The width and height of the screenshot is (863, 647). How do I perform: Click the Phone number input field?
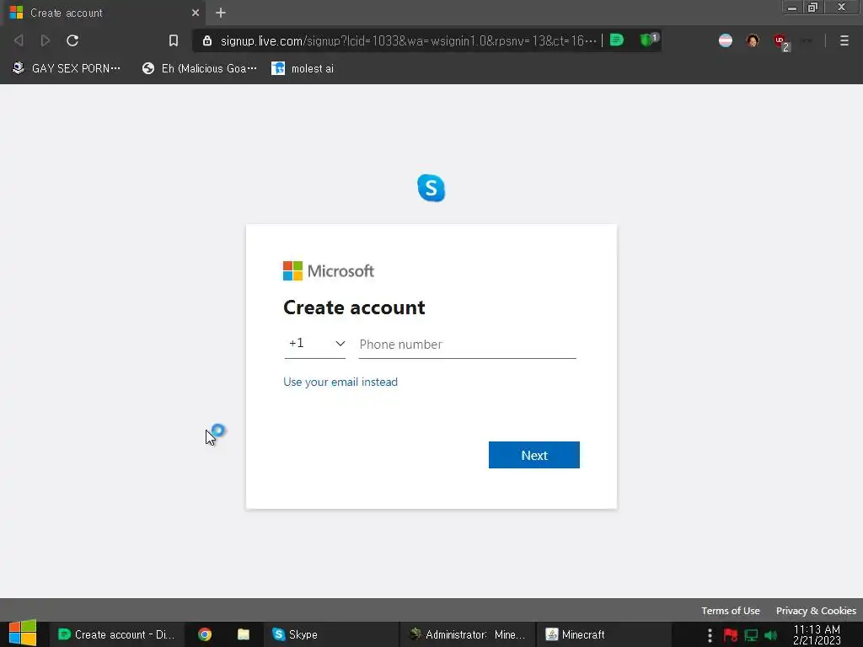(467, 345)
